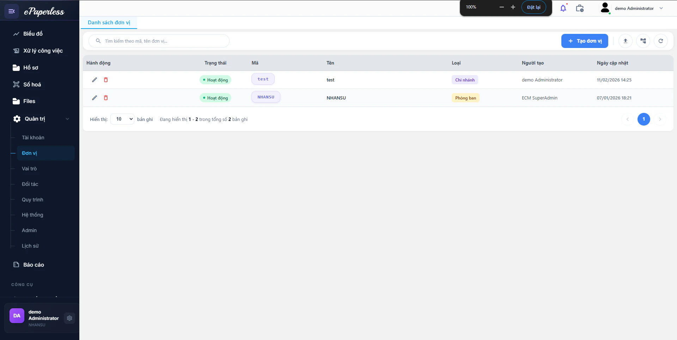Click the date 07/01/2026 18:21
The width and height of the screenshot is (677, 340).
(x=614, y=98)
